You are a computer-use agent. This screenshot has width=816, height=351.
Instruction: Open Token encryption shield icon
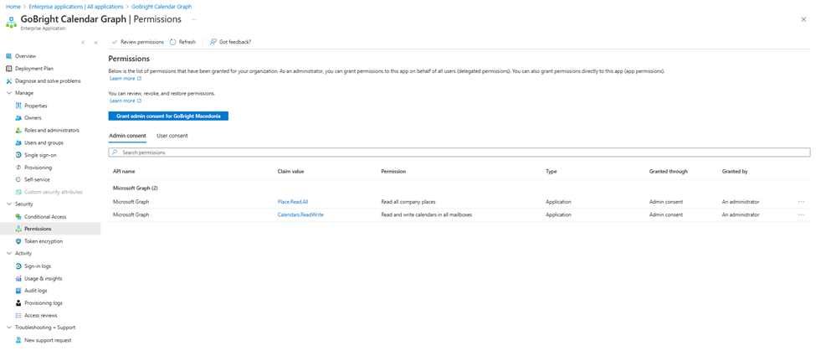pyautogui.click(x=18, y=241)
